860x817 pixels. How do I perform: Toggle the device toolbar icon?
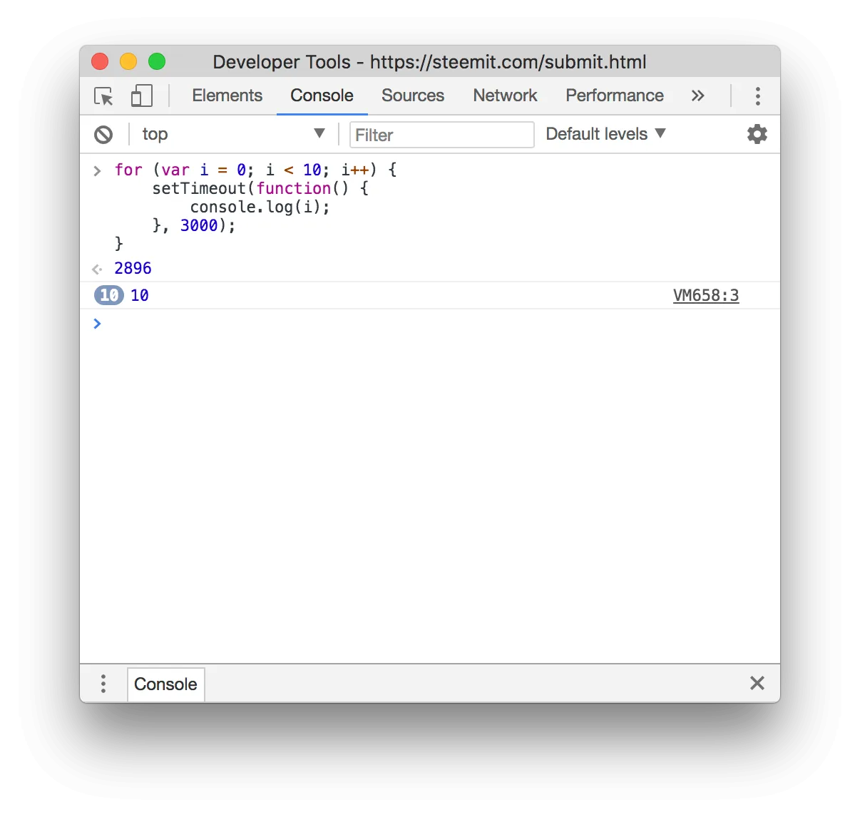tap(141, 96)
